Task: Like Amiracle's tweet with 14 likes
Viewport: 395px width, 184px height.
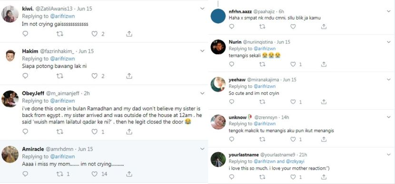Action: [x=95, y=174]
